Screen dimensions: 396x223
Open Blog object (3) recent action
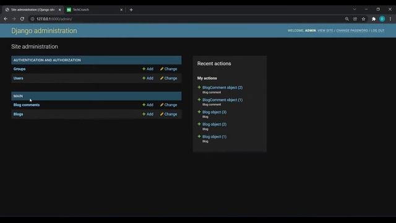pos(214,112)
